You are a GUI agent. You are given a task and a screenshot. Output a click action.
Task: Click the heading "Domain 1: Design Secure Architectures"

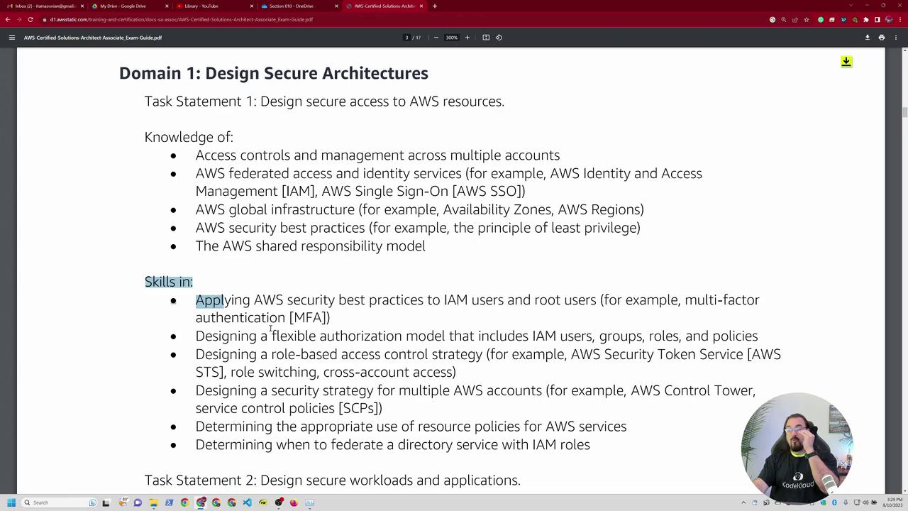tap(274, 73)
